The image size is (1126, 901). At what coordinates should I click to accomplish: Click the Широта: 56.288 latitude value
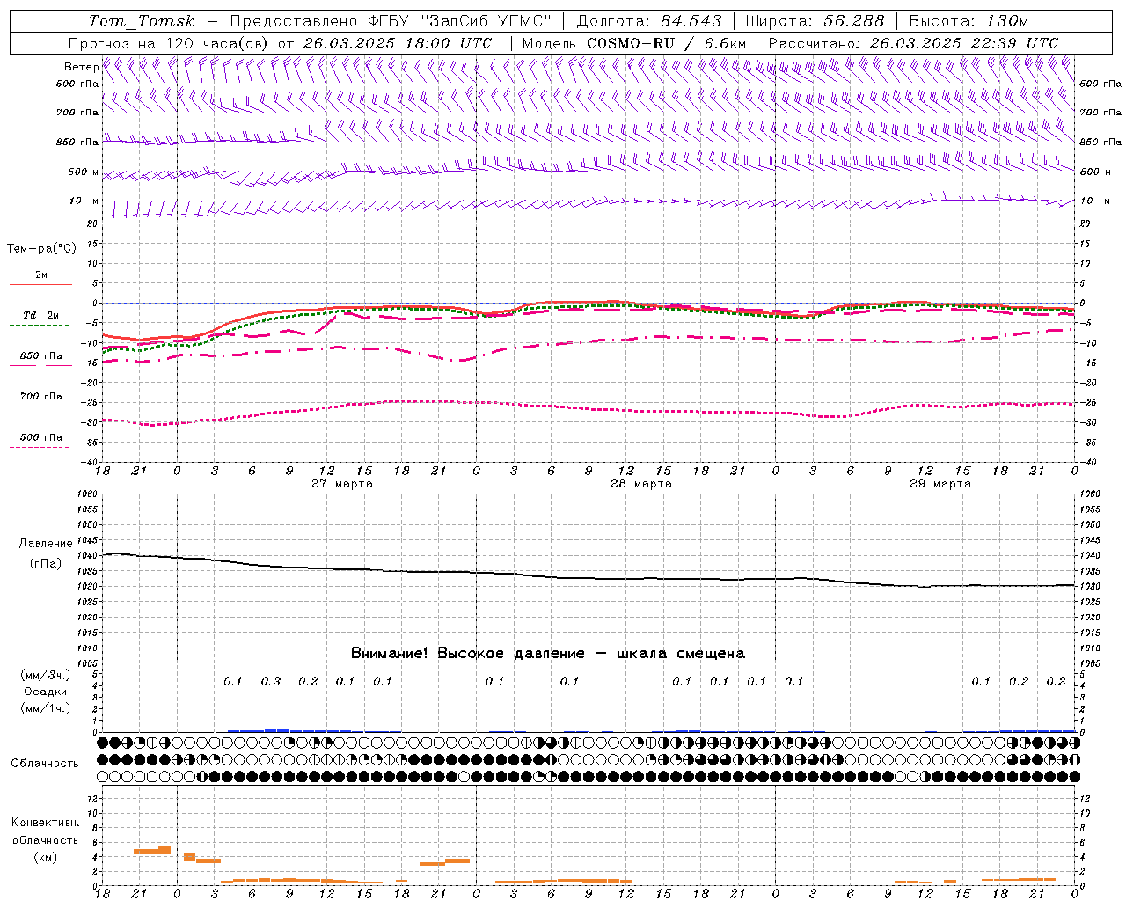[x=815, y=21]
